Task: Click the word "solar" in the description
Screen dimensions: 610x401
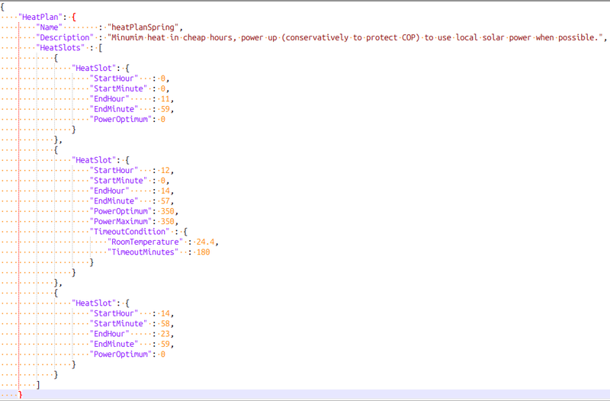Action: tap(493, 37)
